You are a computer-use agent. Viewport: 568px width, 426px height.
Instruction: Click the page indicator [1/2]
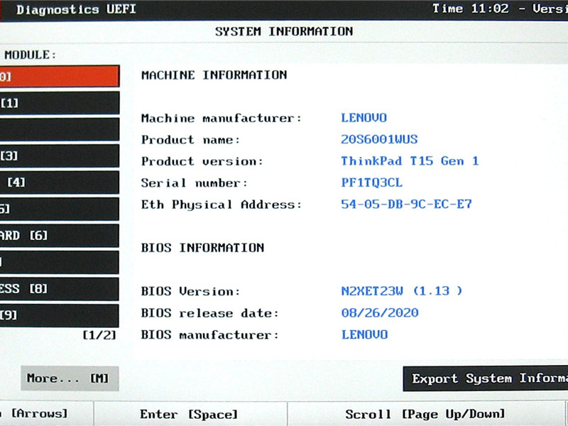click(x=99, y=334)
